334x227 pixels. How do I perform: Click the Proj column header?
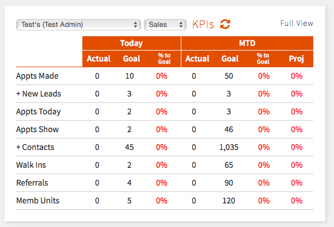[297, 59]
